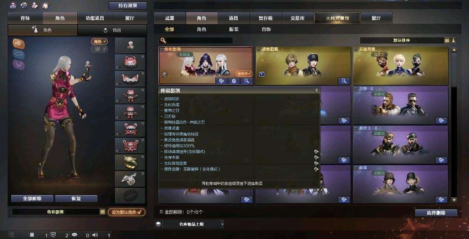The width and height of the screenshot is (469, 239).
Task: Click the sort direction arrow icon
Action: (453, 40)
